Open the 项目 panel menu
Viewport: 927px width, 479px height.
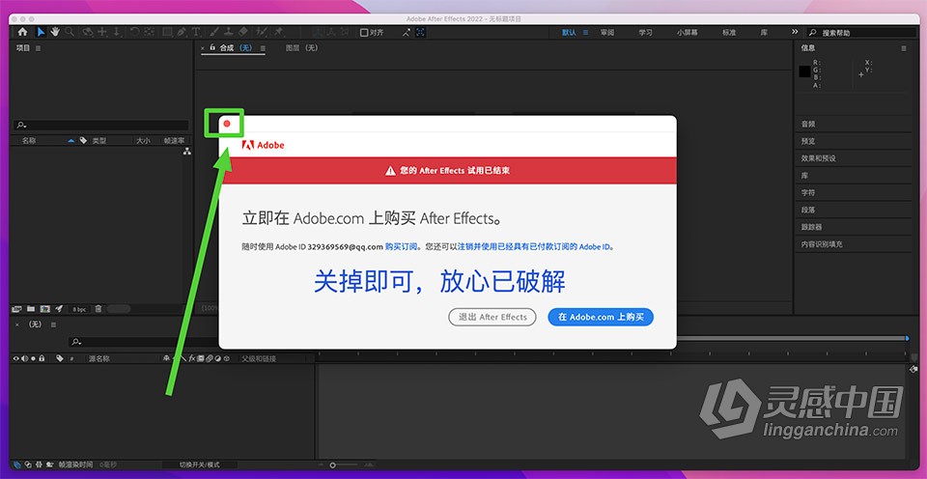click(39, 48)
